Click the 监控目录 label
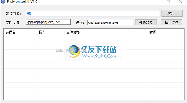The image size is (187, 103). 13,14
